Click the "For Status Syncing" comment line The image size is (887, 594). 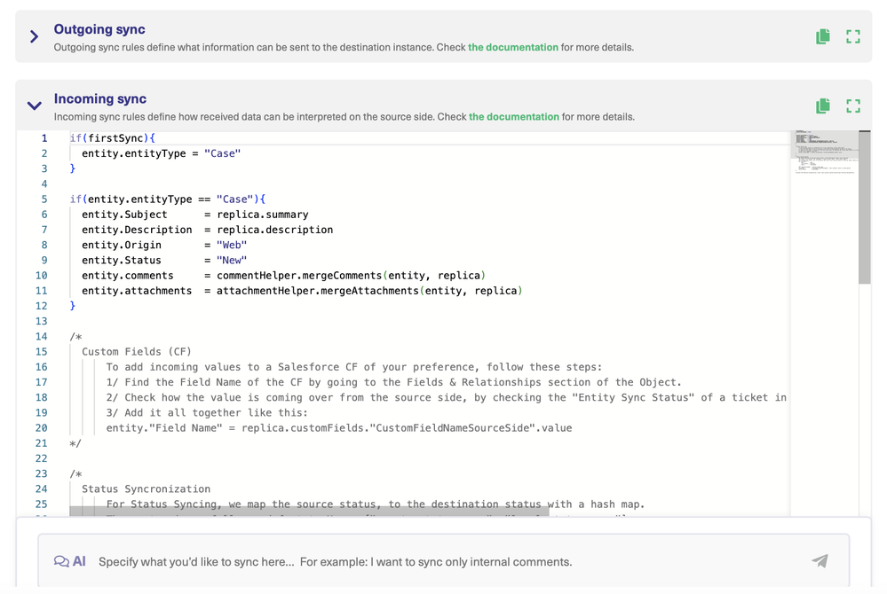375,504
